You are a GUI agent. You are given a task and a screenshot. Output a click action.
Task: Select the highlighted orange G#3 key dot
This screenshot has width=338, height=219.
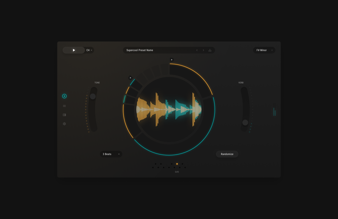point(177,164)
